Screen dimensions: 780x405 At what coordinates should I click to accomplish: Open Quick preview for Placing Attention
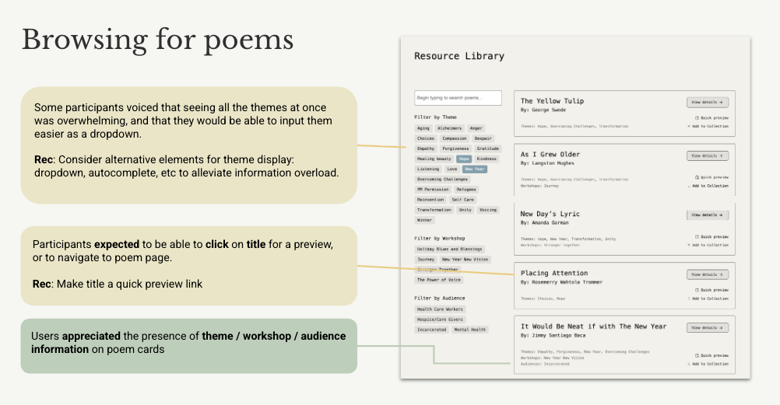pos(711,290)
